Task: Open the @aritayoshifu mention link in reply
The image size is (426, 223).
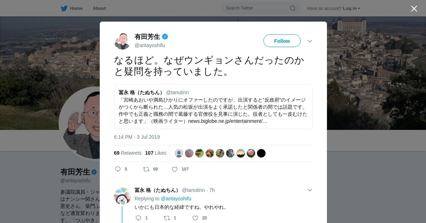Action: click(176, 199)
